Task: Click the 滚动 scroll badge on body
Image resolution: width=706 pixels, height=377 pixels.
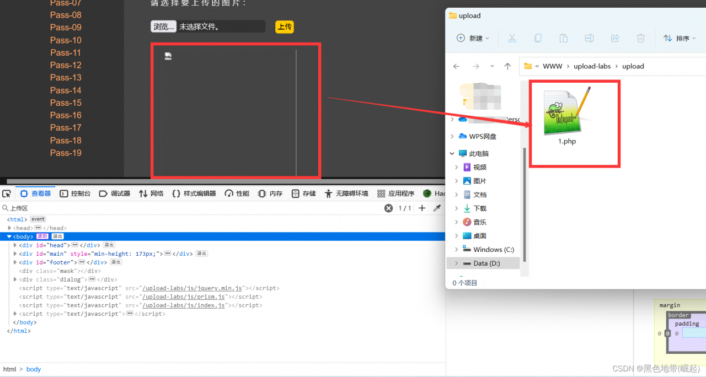Action: [42, 236]
